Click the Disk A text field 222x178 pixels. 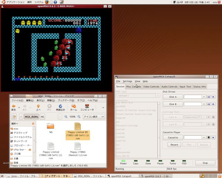pyautogui.click(x=193, y=97)
